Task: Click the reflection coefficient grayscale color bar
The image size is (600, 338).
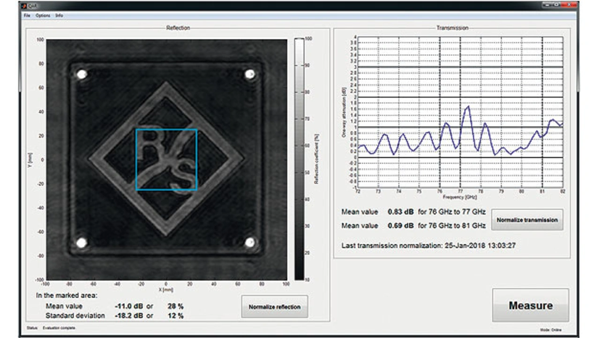Action: [299, 159]
